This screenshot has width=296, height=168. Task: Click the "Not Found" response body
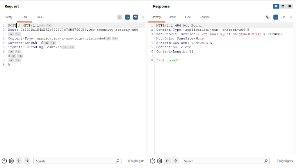[168, 60]
